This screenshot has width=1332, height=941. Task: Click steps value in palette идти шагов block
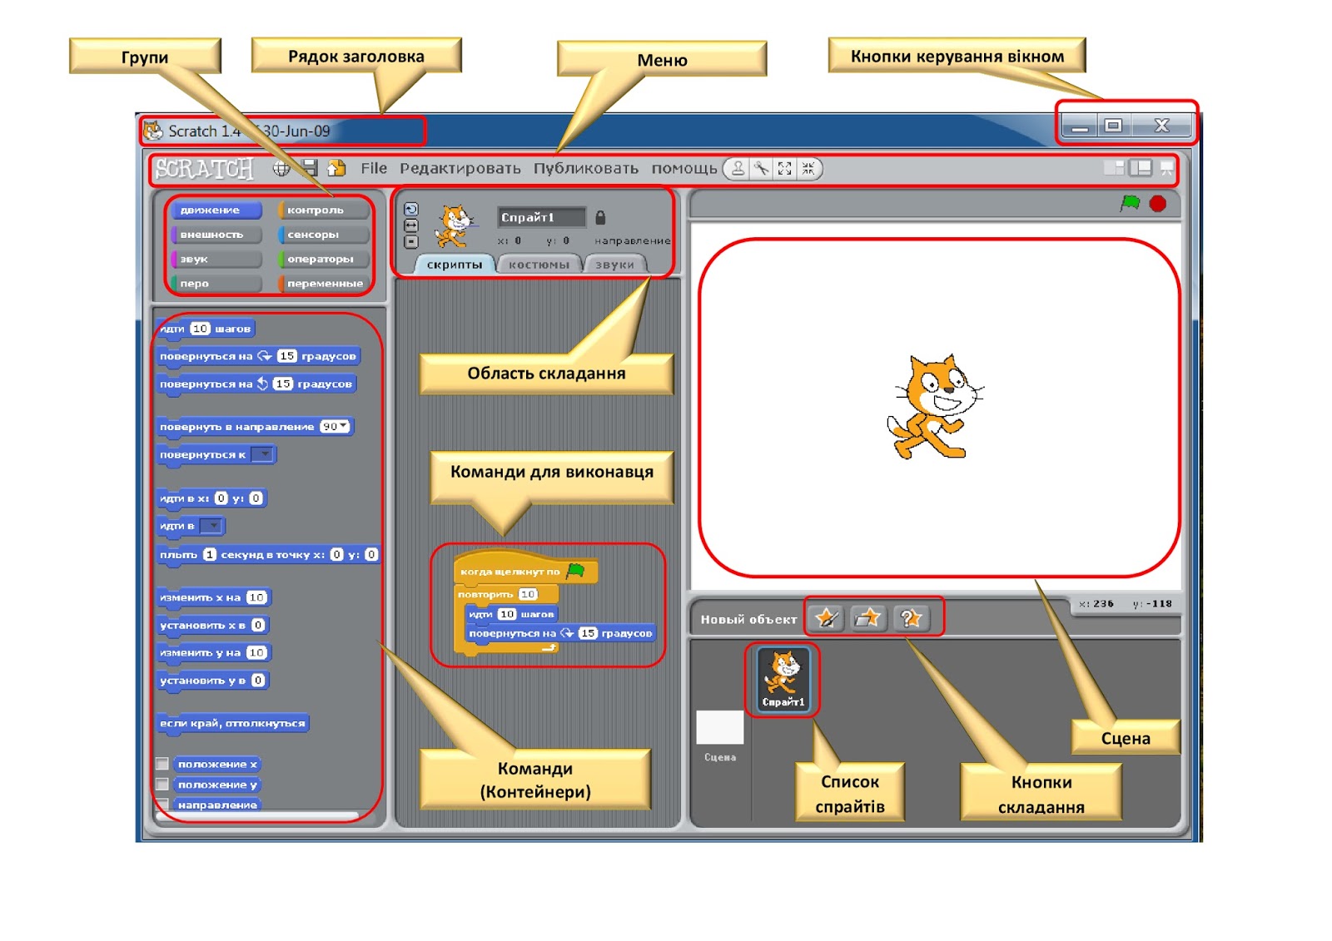[200, 329]
